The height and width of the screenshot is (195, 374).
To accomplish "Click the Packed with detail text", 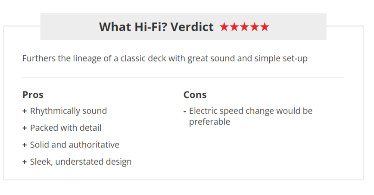I will pyautogui.click(x=65, y=128).
